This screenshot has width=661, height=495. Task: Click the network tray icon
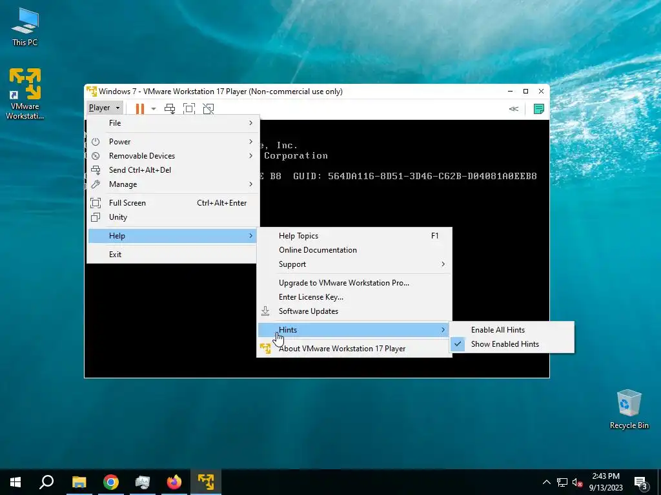tap(562, 482)
